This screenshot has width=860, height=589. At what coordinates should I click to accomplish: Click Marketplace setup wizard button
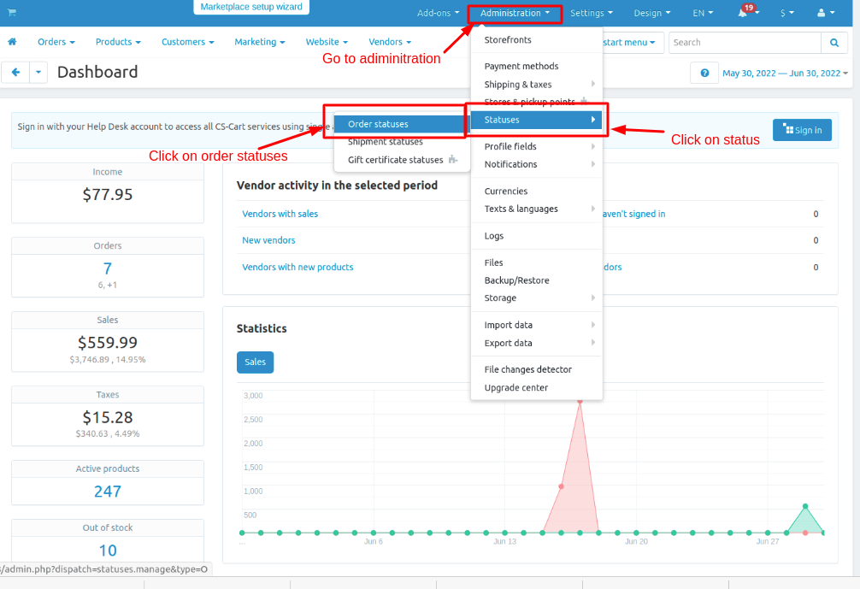point(251,7)
